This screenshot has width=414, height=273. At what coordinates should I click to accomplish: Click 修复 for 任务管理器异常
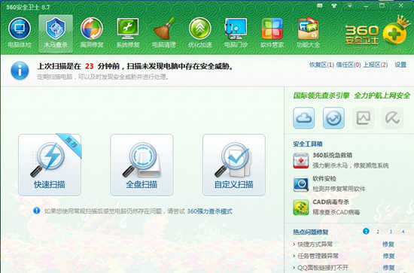[388, 256]
